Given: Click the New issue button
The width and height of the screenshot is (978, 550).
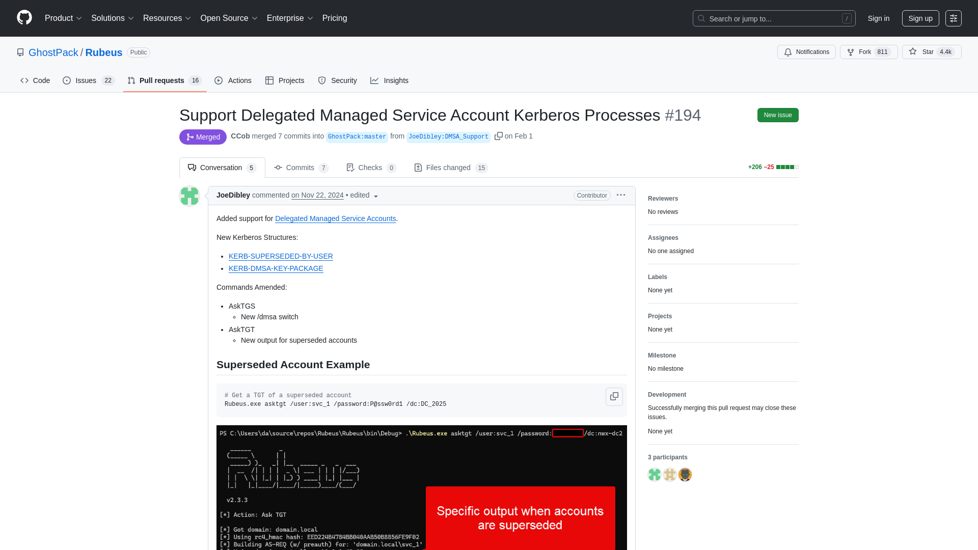Looking at the screenshot, I should pyautogui.click(x=778, y=115).
